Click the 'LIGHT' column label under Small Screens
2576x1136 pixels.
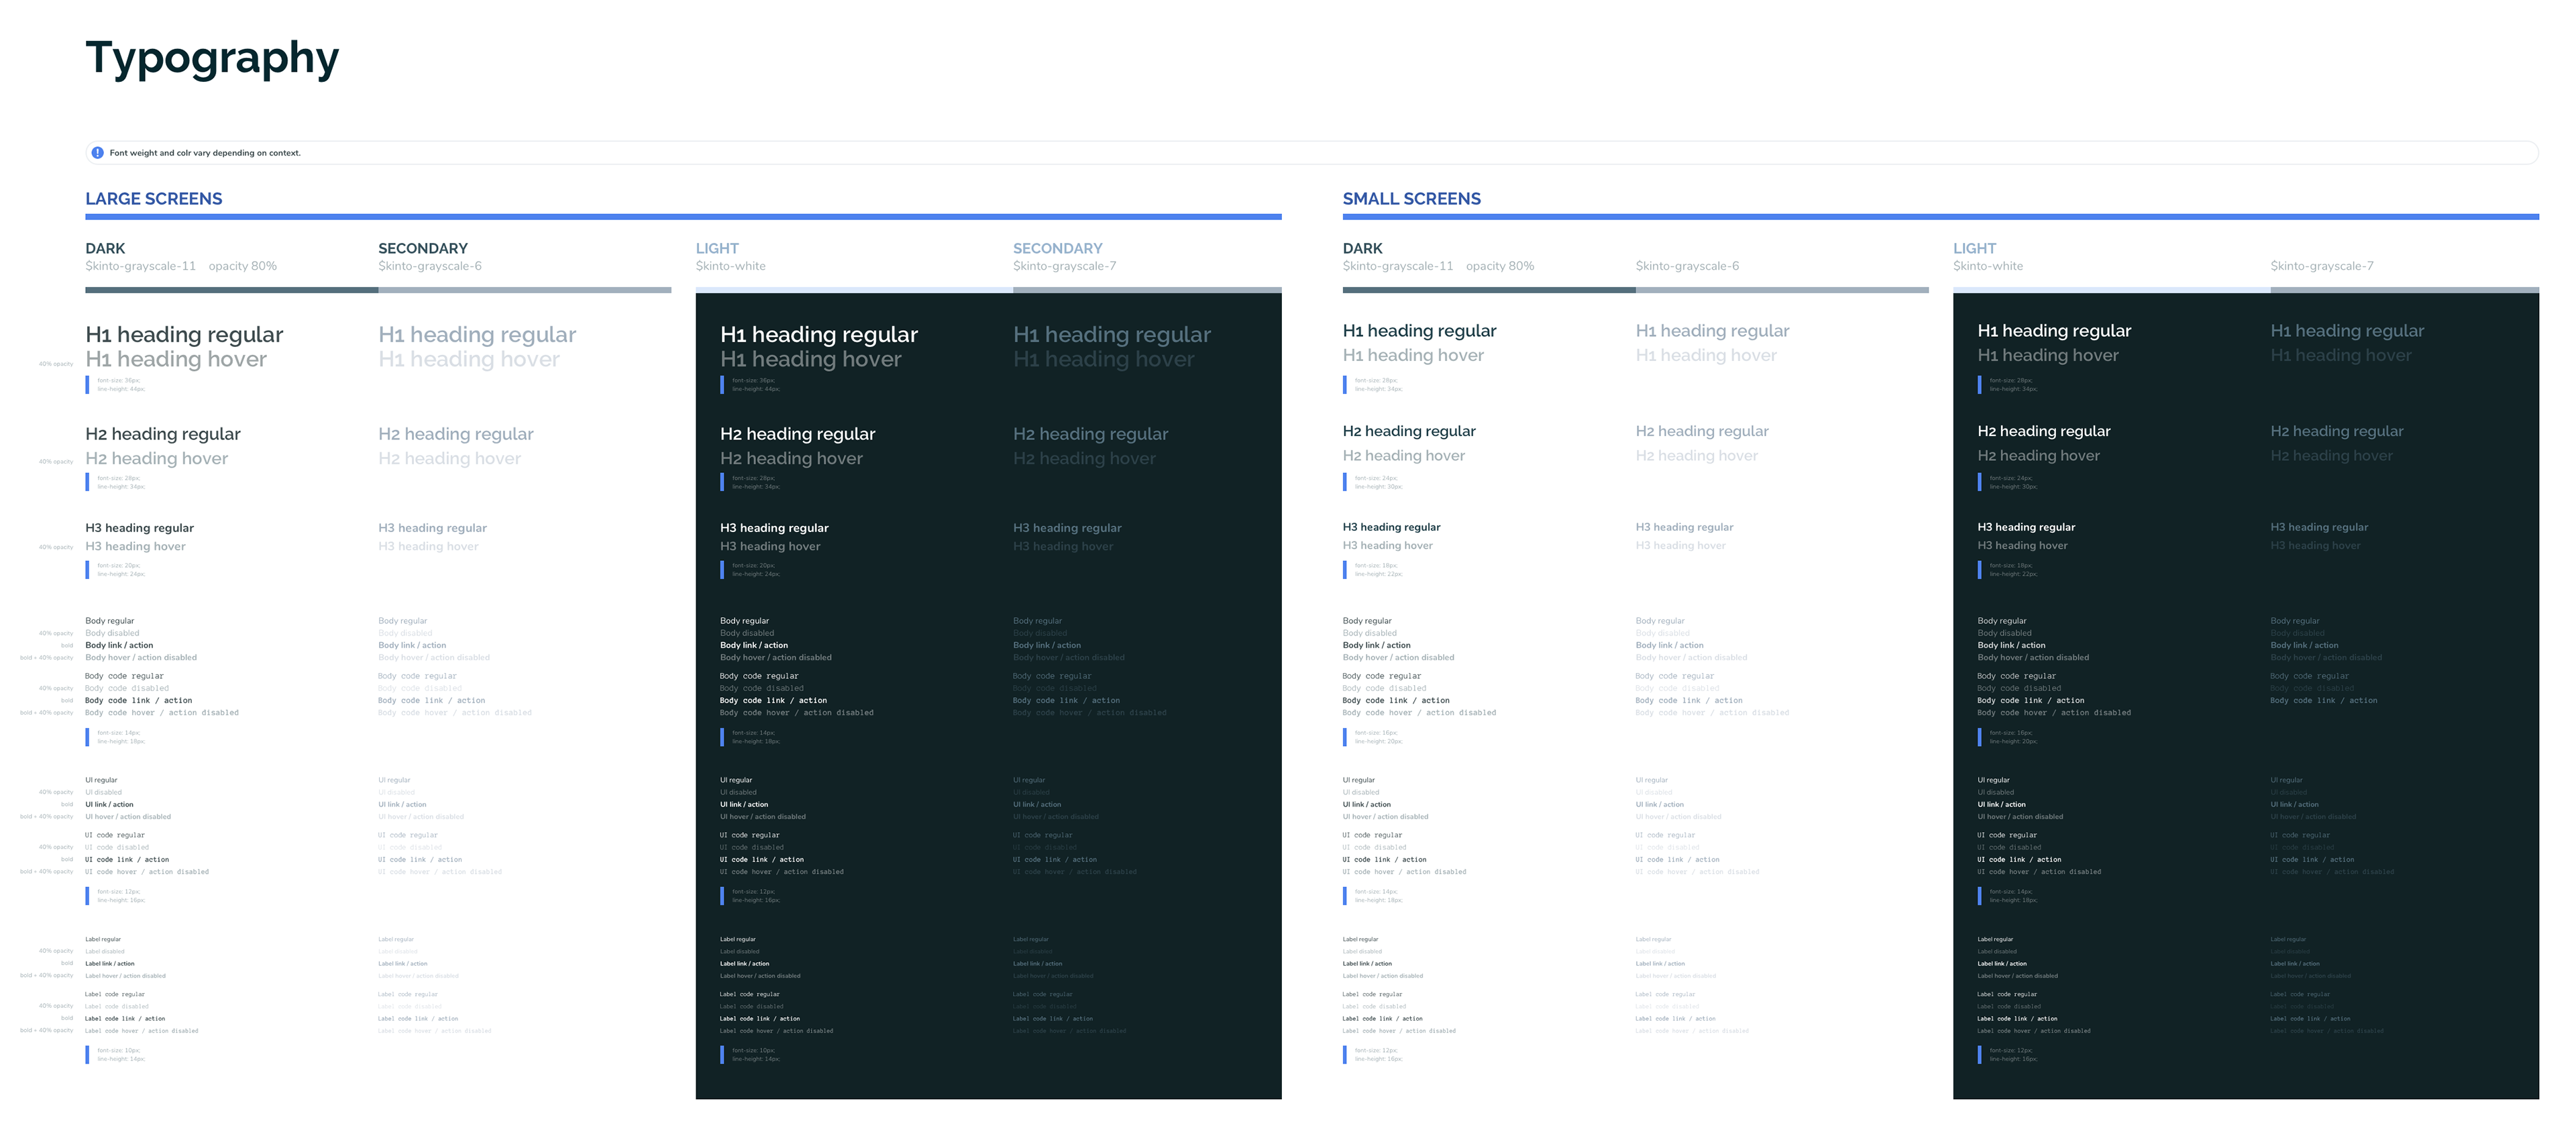coord(1974,248)
